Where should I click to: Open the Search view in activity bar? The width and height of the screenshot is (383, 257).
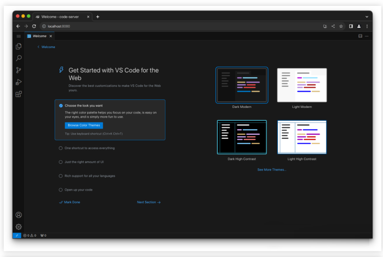point(18,58)
